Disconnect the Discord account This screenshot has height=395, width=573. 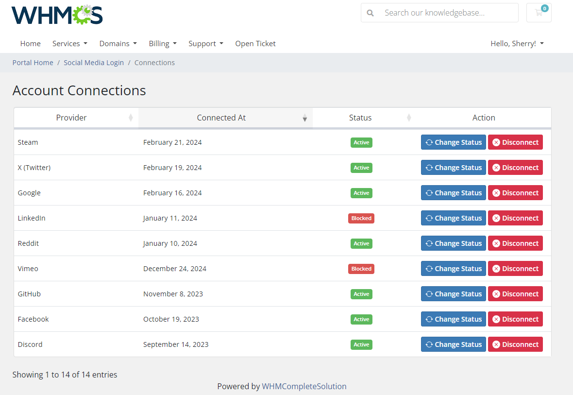[515, 344]
